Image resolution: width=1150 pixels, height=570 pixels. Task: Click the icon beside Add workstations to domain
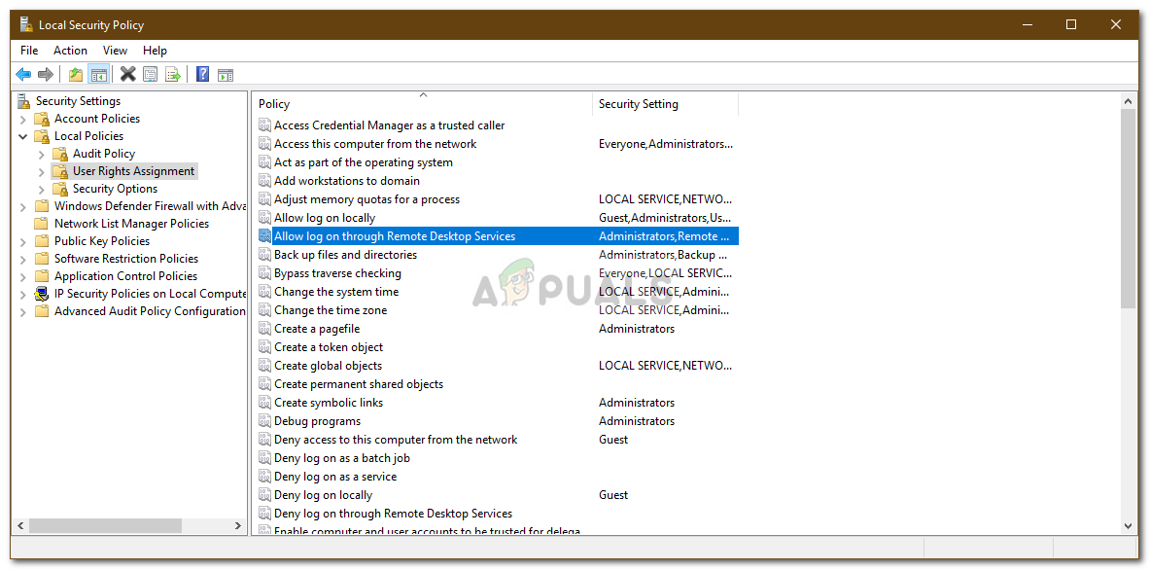point(264,181)
